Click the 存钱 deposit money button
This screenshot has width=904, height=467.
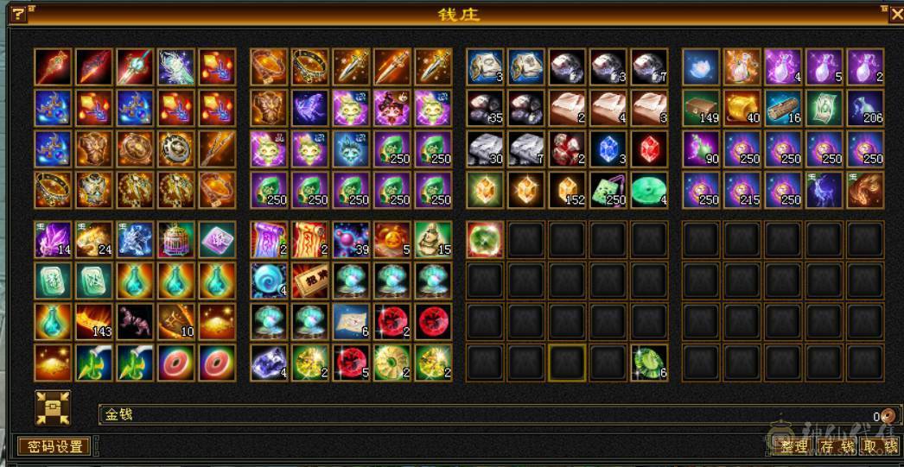(837, 446)
